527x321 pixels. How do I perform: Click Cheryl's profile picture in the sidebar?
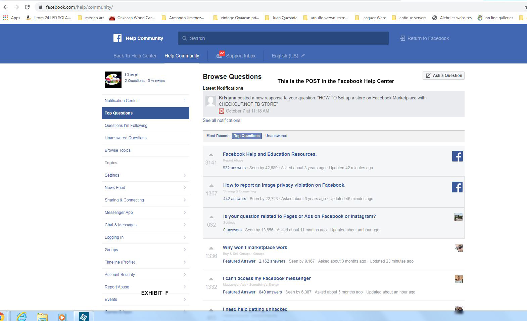[x=113, y=80]
